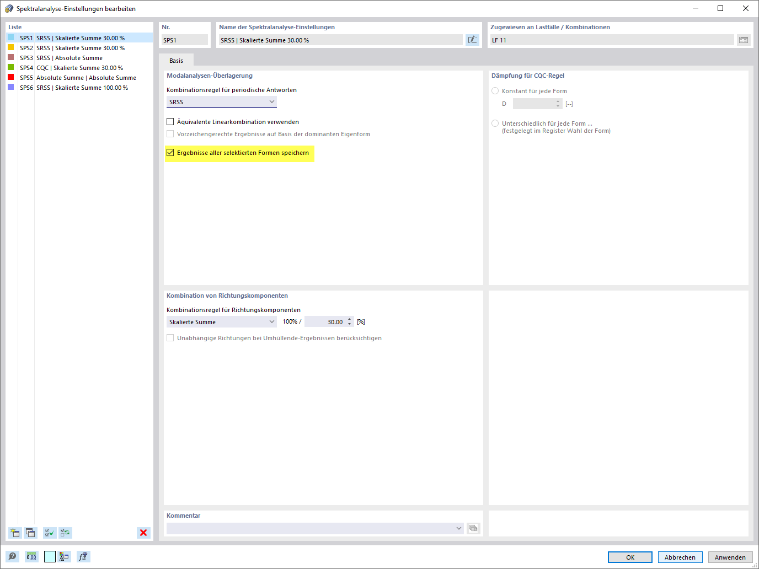The width and height of the screenshot is (759, 569).
Task: Decrease the 30.00 percentage value with the down arrow
Action: pyautogui.click(x=350, y=324)
